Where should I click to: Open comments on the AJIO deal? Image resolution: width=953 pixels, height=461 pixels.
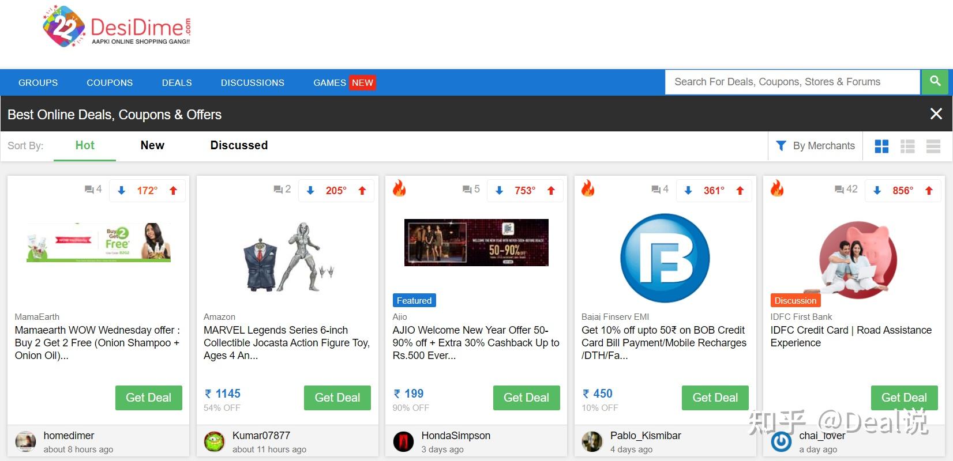(471, 189)
